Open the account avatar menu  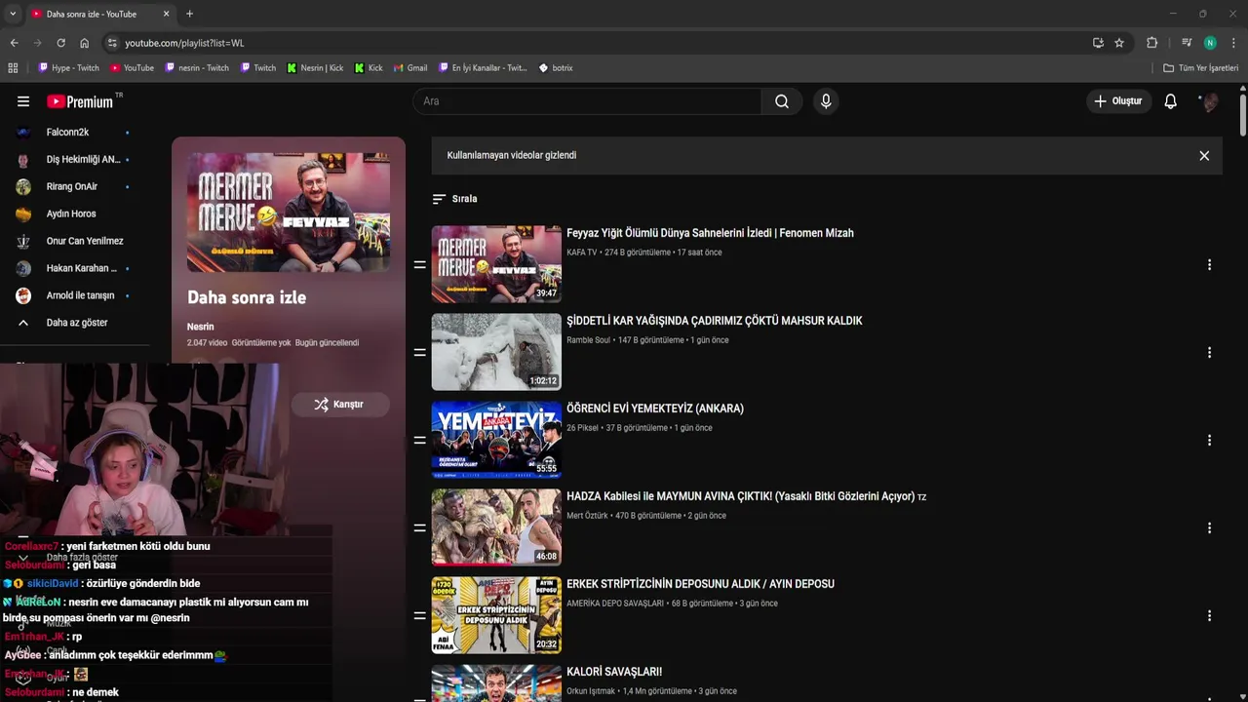[1209, 101]
